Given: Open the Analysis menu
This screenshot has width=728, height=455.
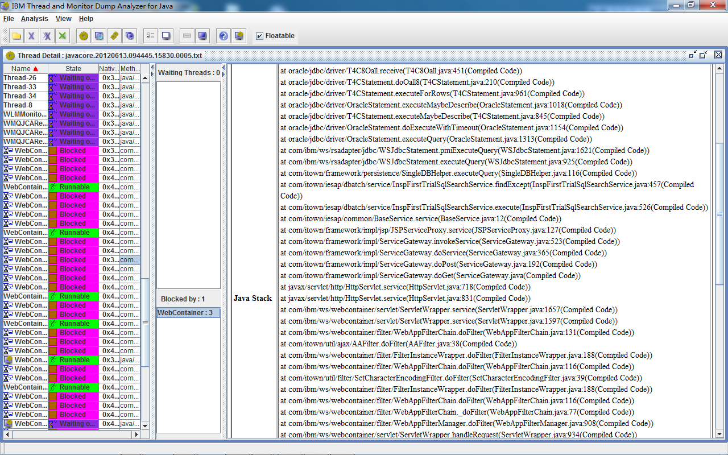Looking at the screenshot, I should [35, 19].
